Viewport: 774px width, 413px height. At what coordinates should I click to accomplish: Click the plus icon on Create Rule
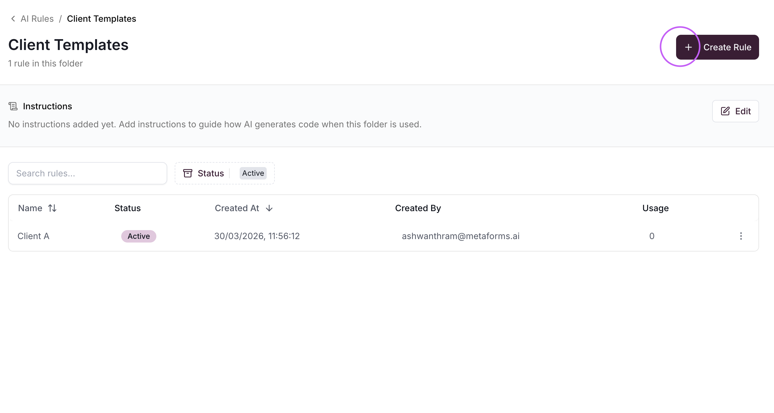click(689, 47)
